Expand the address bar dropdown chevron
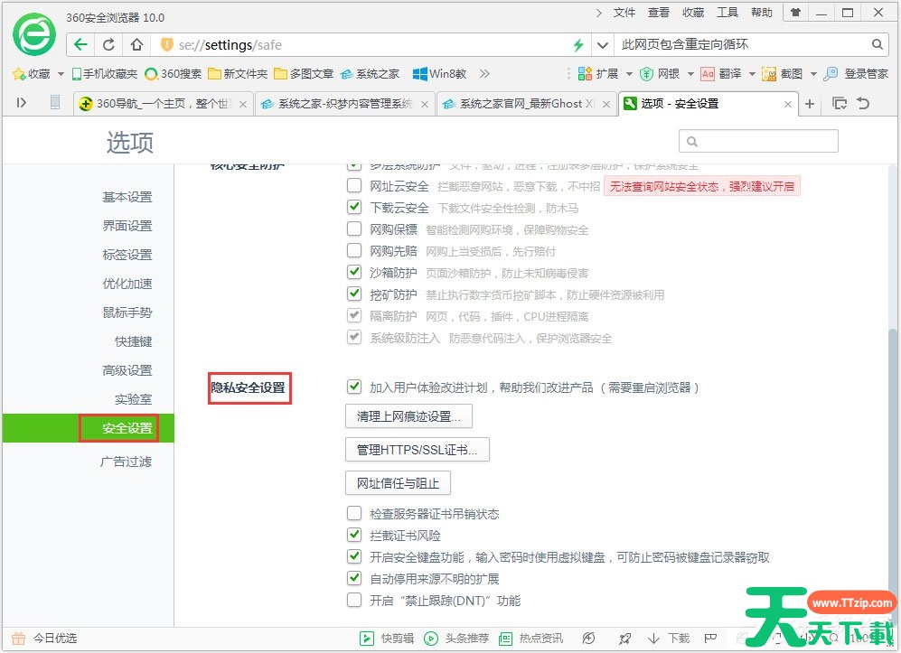This screenshot has height=653, width=901. tap(602, 45)
